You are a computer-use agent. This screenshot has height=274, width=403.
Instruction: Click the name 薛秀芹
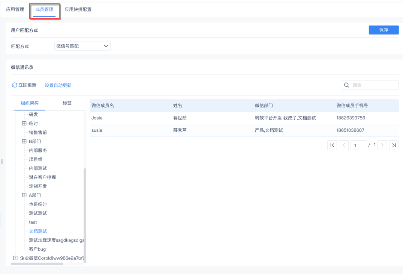pos(180,130)
